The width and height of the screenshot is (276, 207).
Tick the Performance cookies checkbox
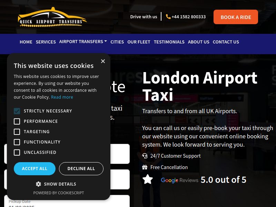tap(17, 121)
